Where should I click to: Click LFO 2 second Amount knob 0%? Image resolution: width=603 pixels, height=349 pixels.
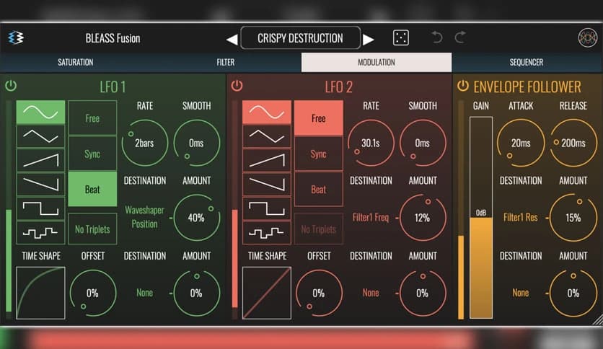[x=423, y=293]
